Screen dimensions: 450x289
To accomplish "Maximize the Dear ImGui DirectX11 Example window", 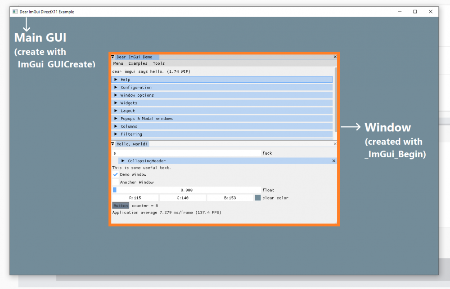I will (x=415, y=12).
